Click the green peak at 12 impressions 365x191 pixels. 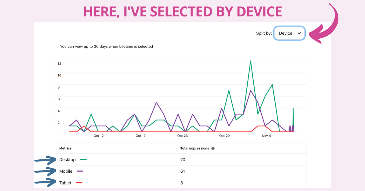pyautogui.click(x=250, y=61)
